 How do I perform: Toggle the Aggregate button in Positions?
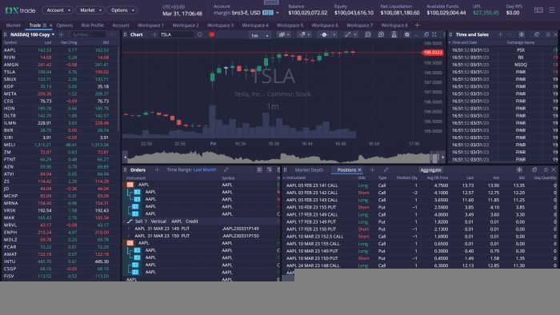430,169
